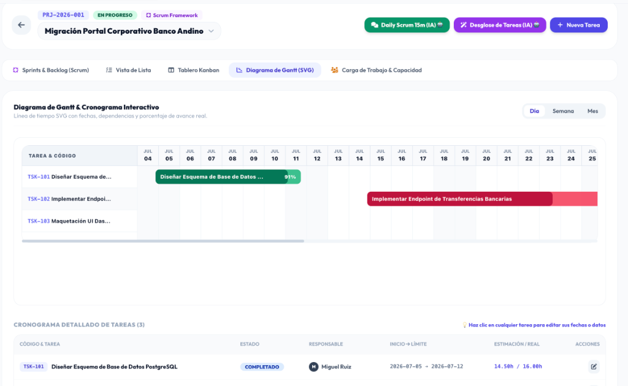
Task: Click the chat icon on Daily Scrum button
Action: pos(375,25)
